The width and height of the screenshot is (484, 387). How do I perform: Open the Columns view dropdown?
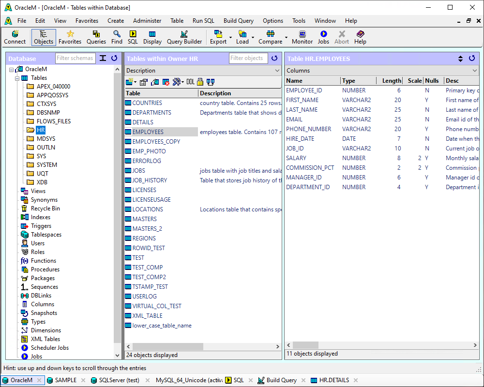474,71
